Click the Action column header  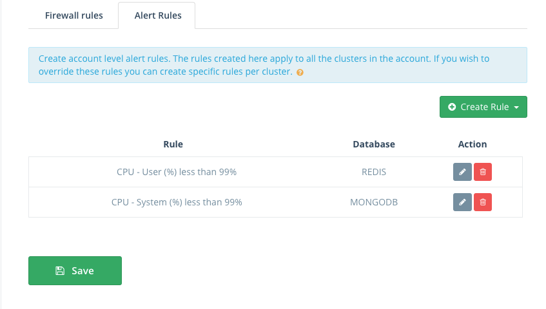(x=472, y=144)
